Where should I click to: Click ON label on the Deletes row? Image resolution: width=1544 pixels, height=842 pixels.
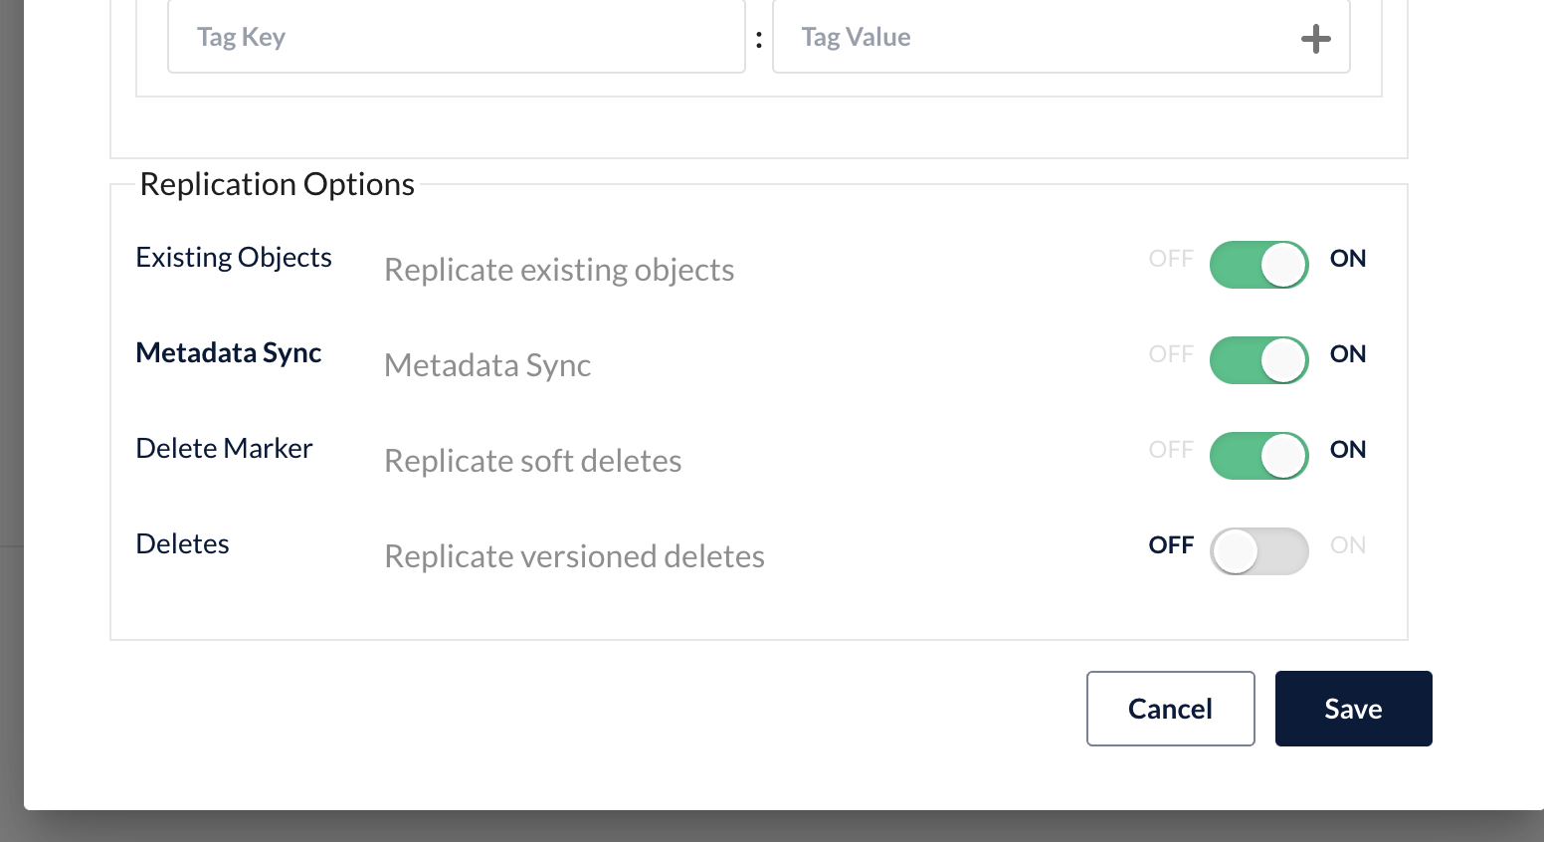tap(1347, 545)
